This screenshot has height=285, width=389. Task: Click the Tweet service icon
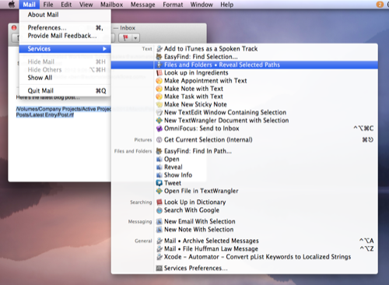(x=159, y=183)
